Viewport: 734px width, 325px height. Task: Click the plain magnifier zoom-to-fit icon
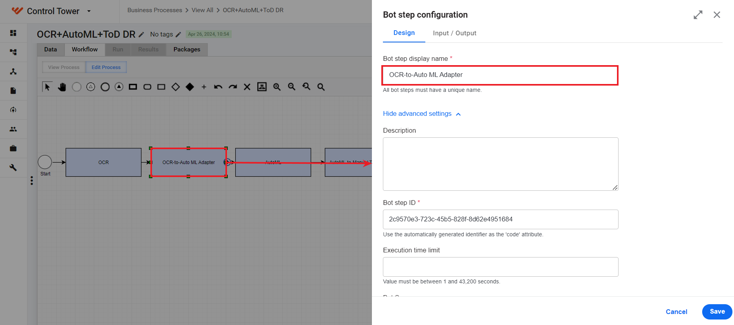[321, 87]
